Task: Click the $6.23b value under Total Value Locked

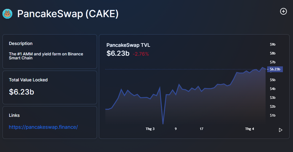Action: (x=21, y=92)
